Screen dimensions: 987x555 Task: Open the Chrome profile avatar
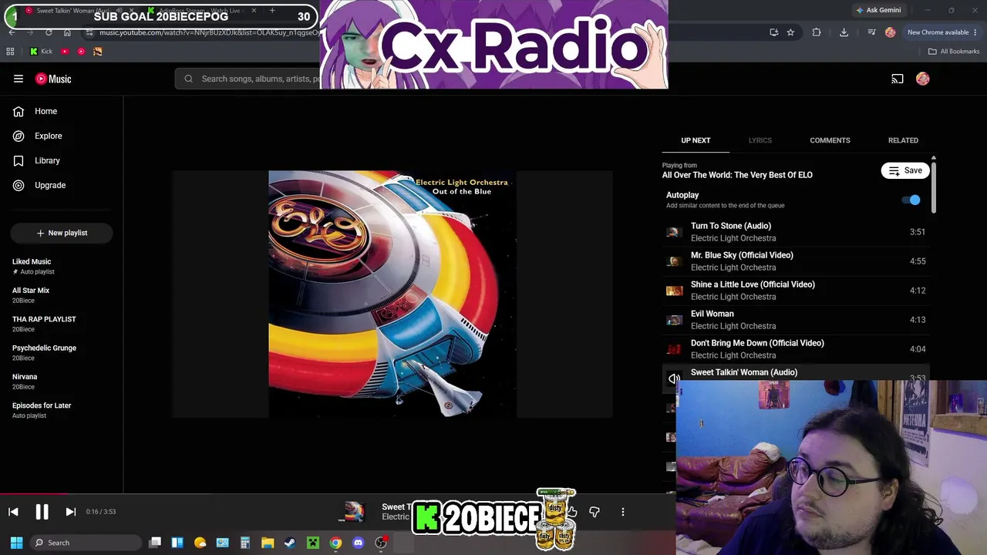pos(891,32)
